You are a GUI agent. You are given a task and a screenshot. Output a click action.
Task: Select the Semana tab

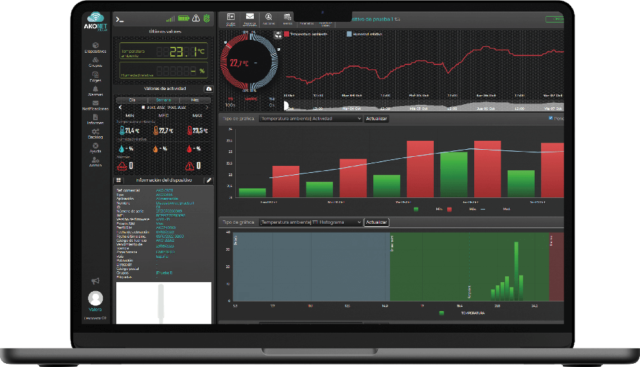pyautogui.click(x=163, y=100)
